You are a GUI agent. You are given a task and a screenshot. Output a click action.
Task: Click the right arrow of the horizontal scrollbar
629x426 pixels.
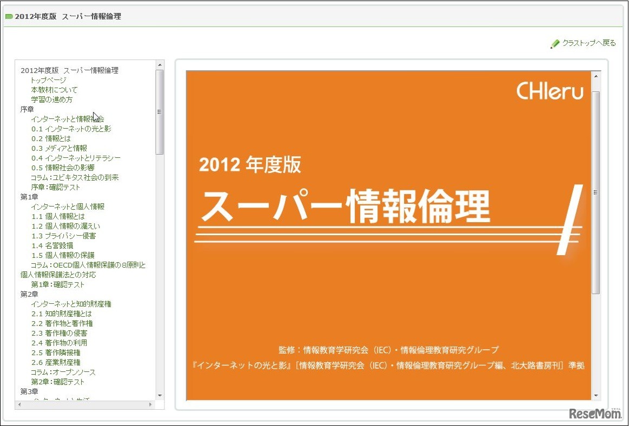click(x=151, y=404)
